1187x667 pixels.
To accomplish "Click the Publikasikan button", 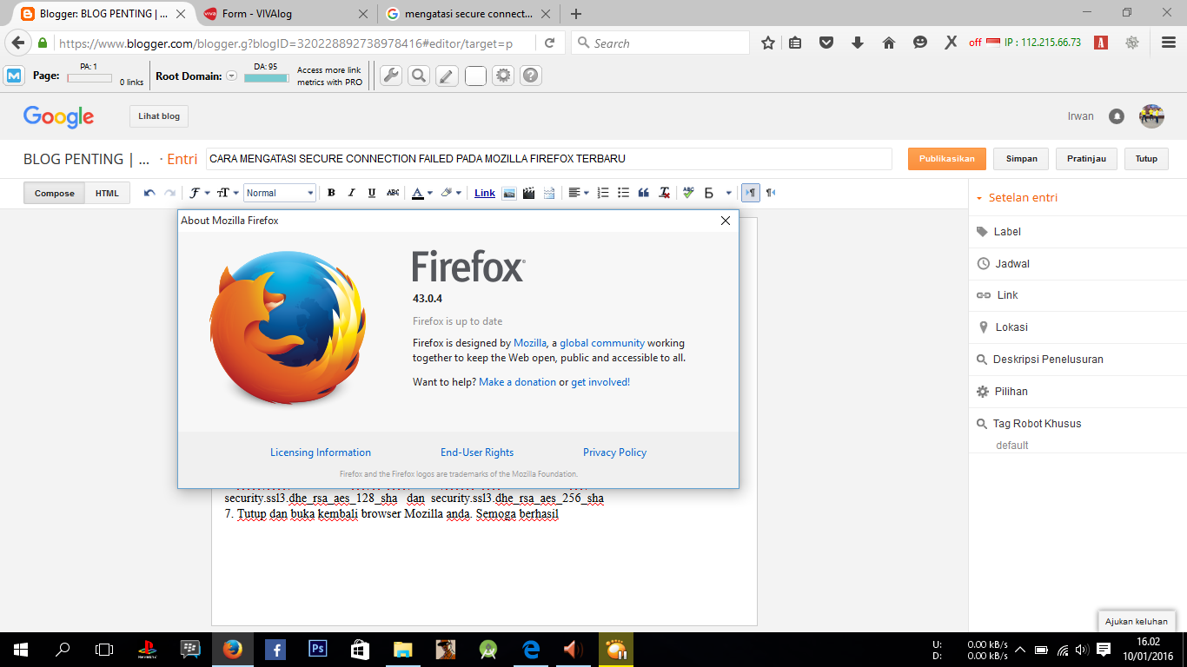I will click(947, 159).
